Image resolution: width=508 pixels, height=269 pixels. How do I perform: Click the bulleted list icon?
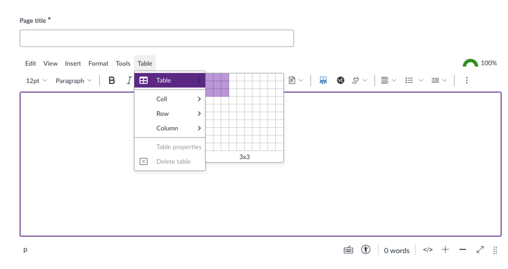pyautogui.click(x=409, y=81)
